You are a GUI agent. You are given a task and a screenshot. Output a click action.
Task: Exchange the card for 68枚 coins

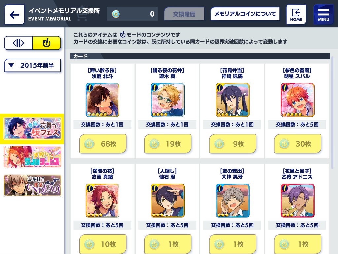pos(103,144)
